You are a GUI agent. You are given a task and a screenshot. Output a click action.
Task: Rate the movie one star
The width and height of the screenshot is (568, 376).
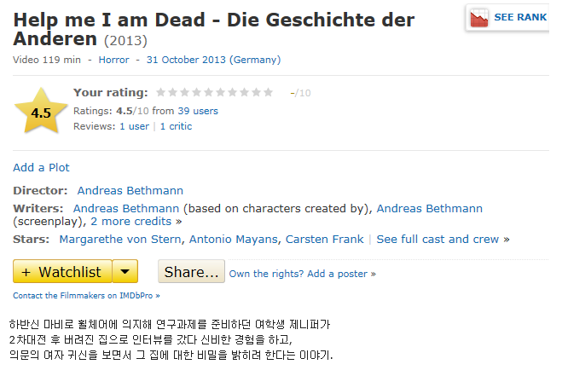point(161,92)
